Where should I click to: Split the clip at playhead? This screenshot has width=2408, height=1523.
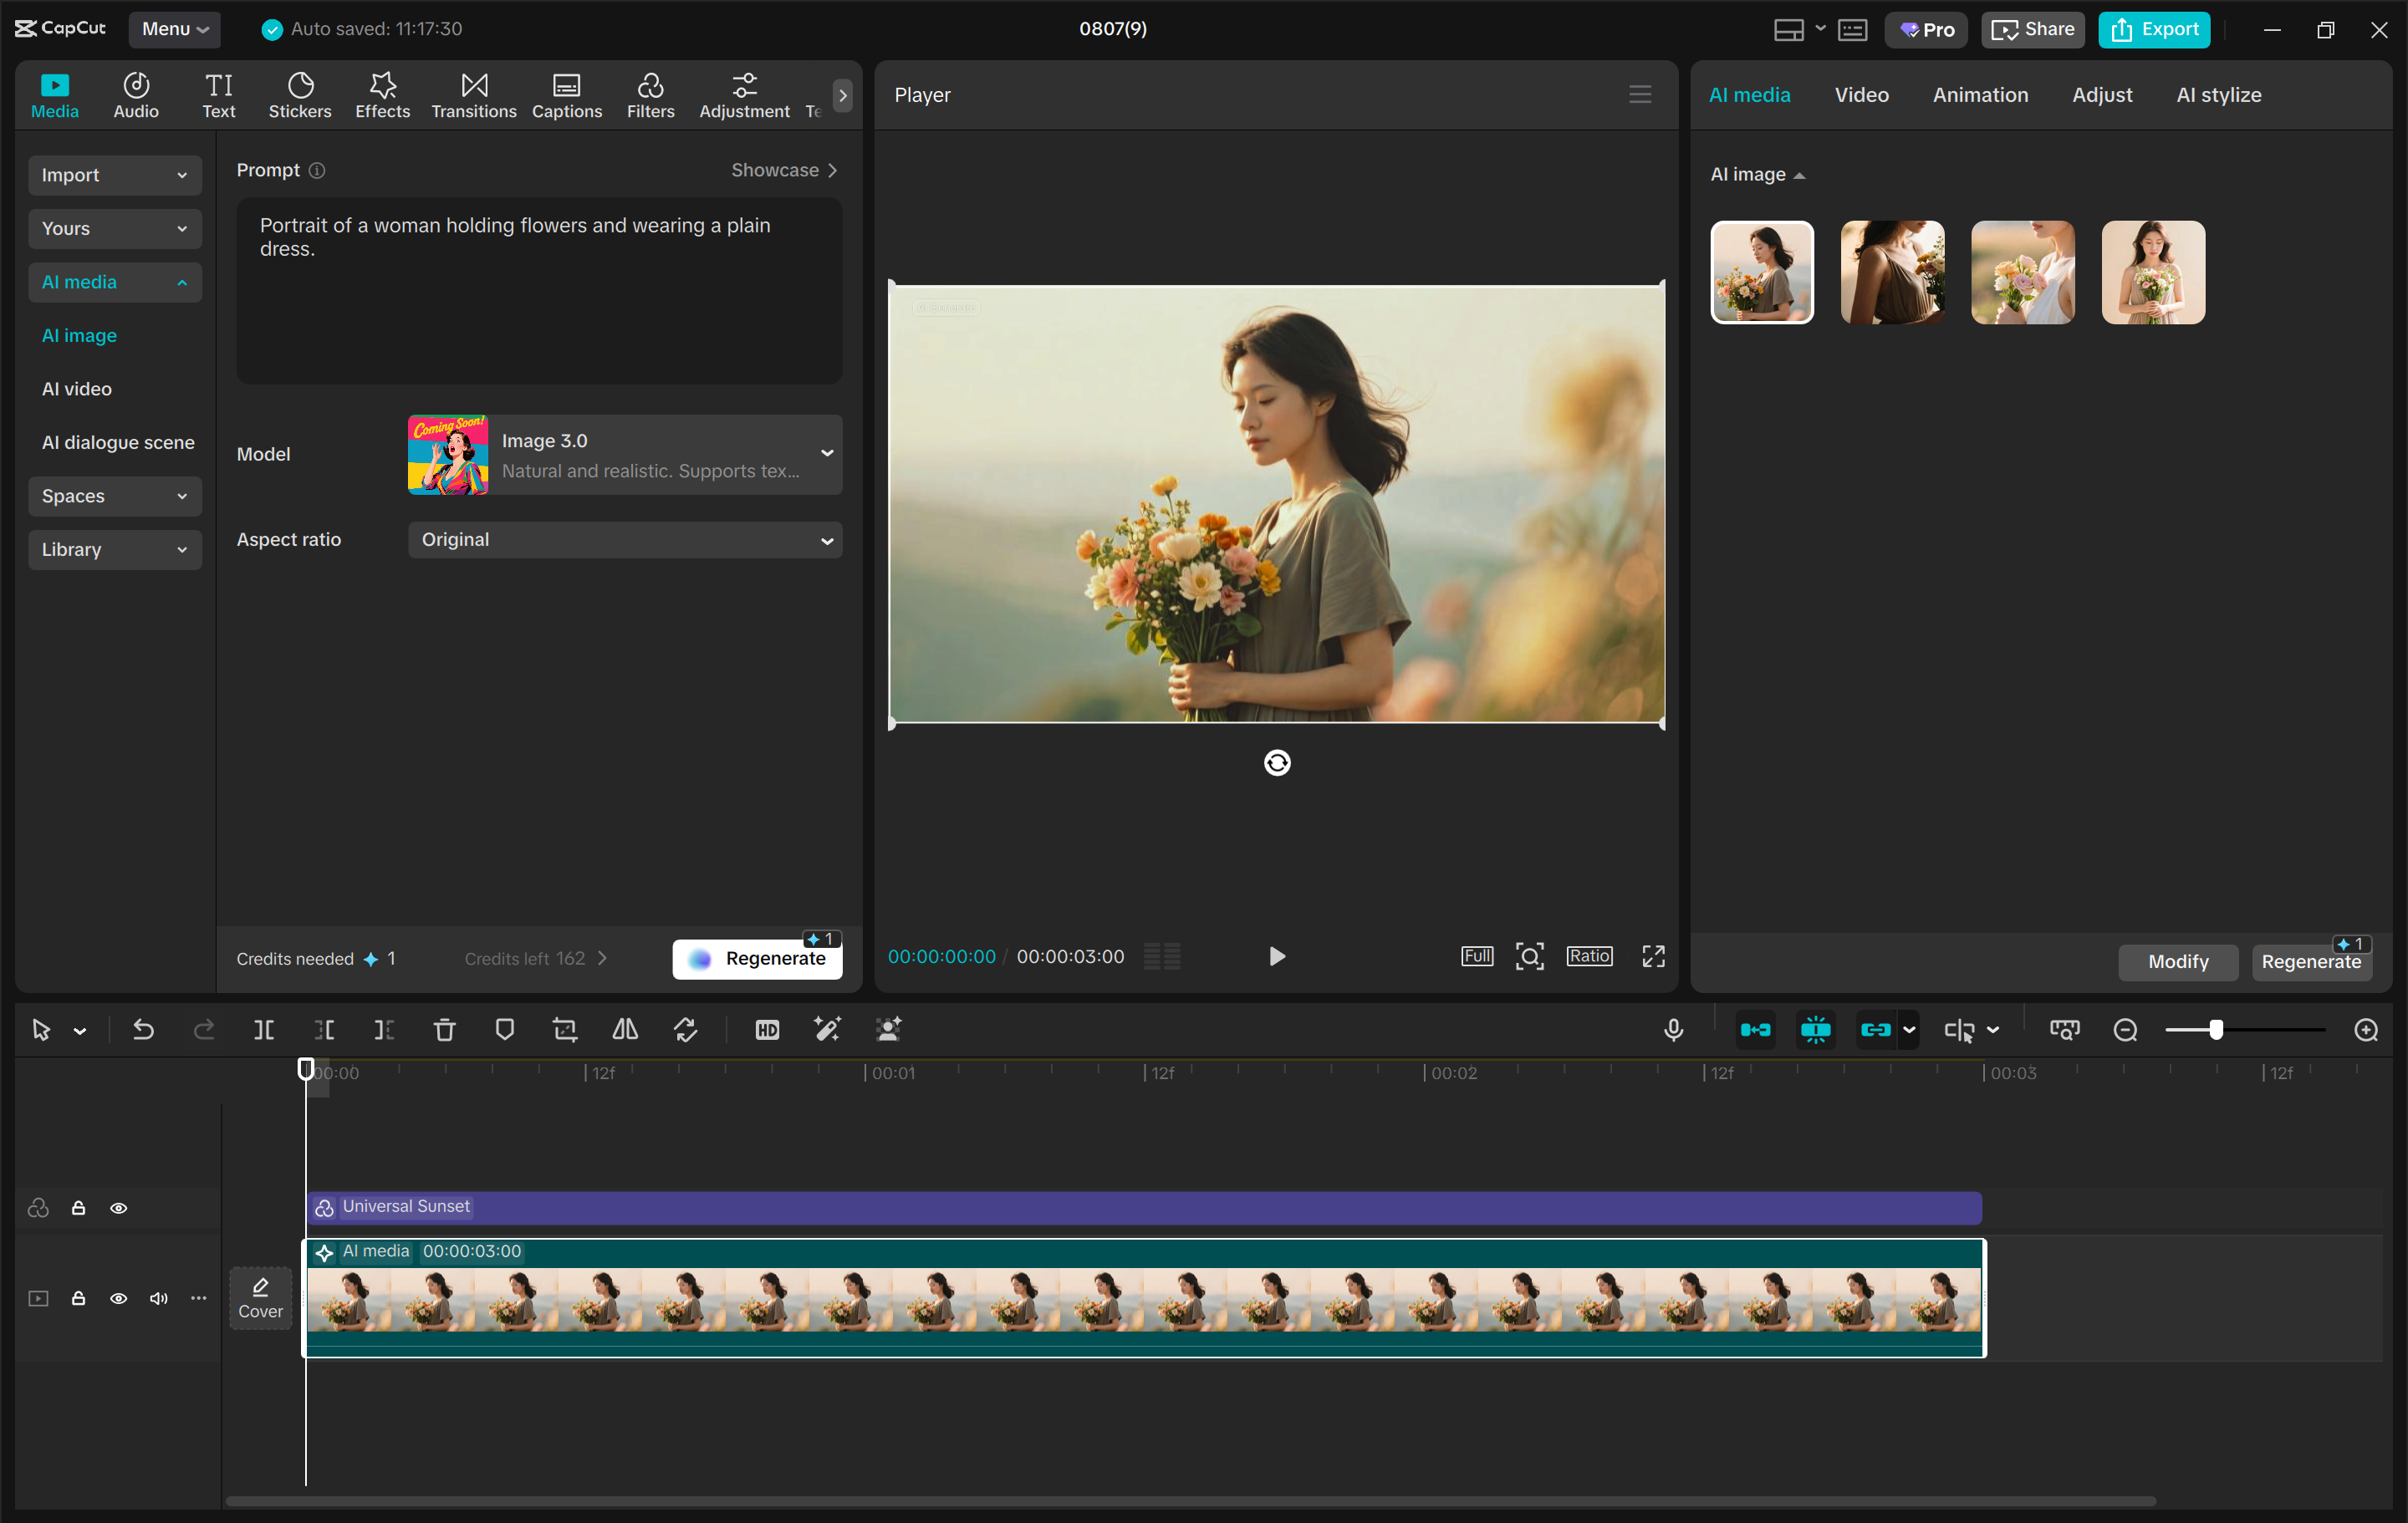(x=264, y=1029)
